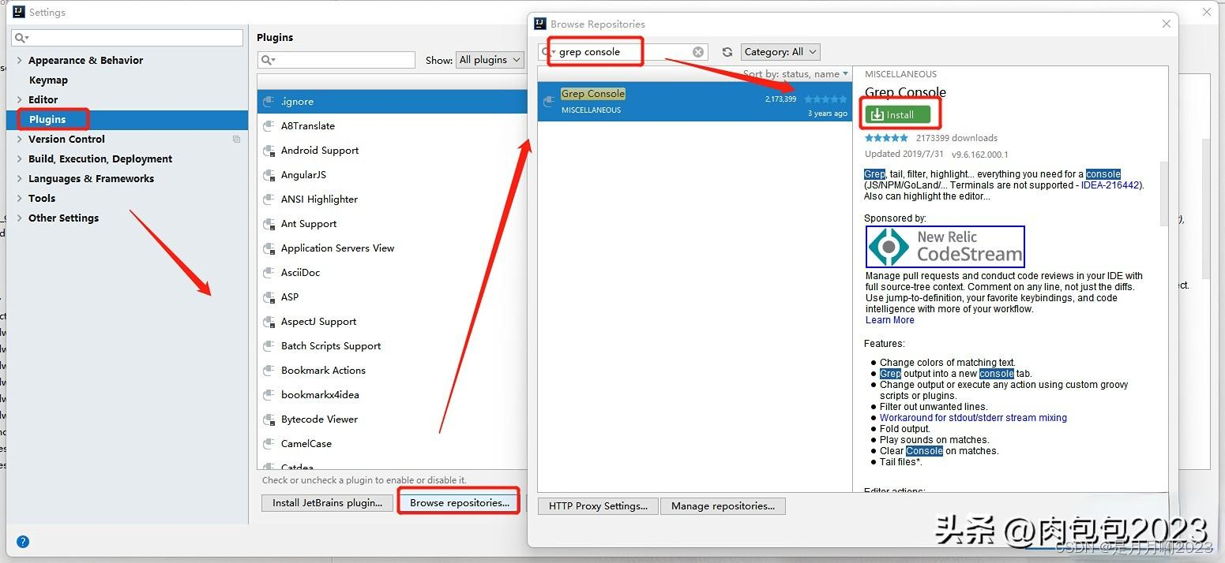
Task: Click the Grep Console rating stars in results
Action: (825, 99)
